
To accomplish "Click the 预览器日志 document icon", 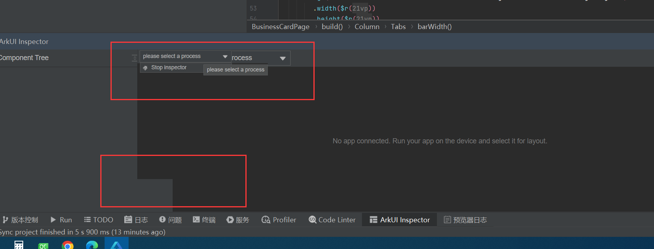I will click(x=448, y=220).
